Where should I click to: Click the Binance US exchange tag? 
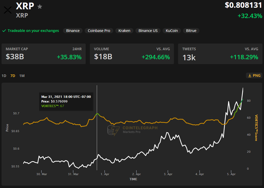(148, 30)
